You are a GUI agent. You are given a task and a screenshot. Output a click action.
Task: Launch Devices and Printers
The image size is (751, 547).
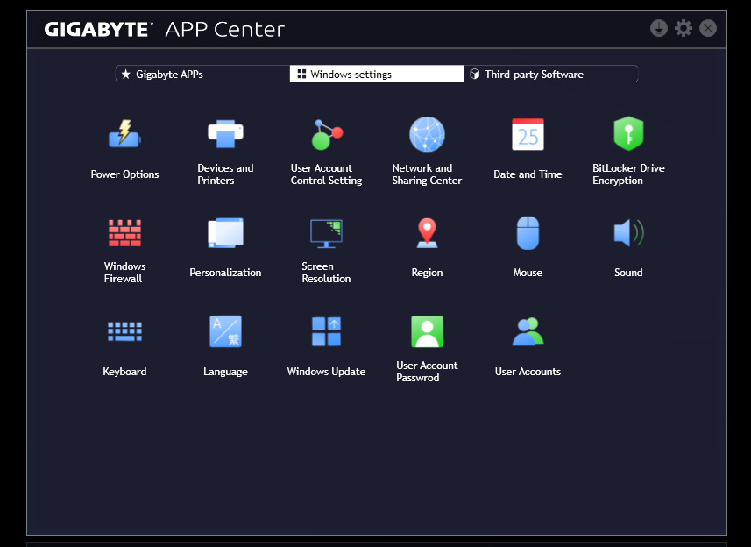click(x=225, y=136)
